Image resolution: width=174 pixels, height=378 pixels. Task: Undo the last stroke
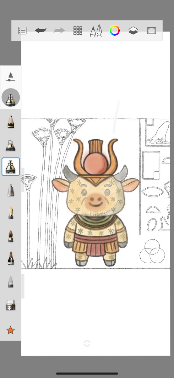pyautogui.click(x=41, y=31)
